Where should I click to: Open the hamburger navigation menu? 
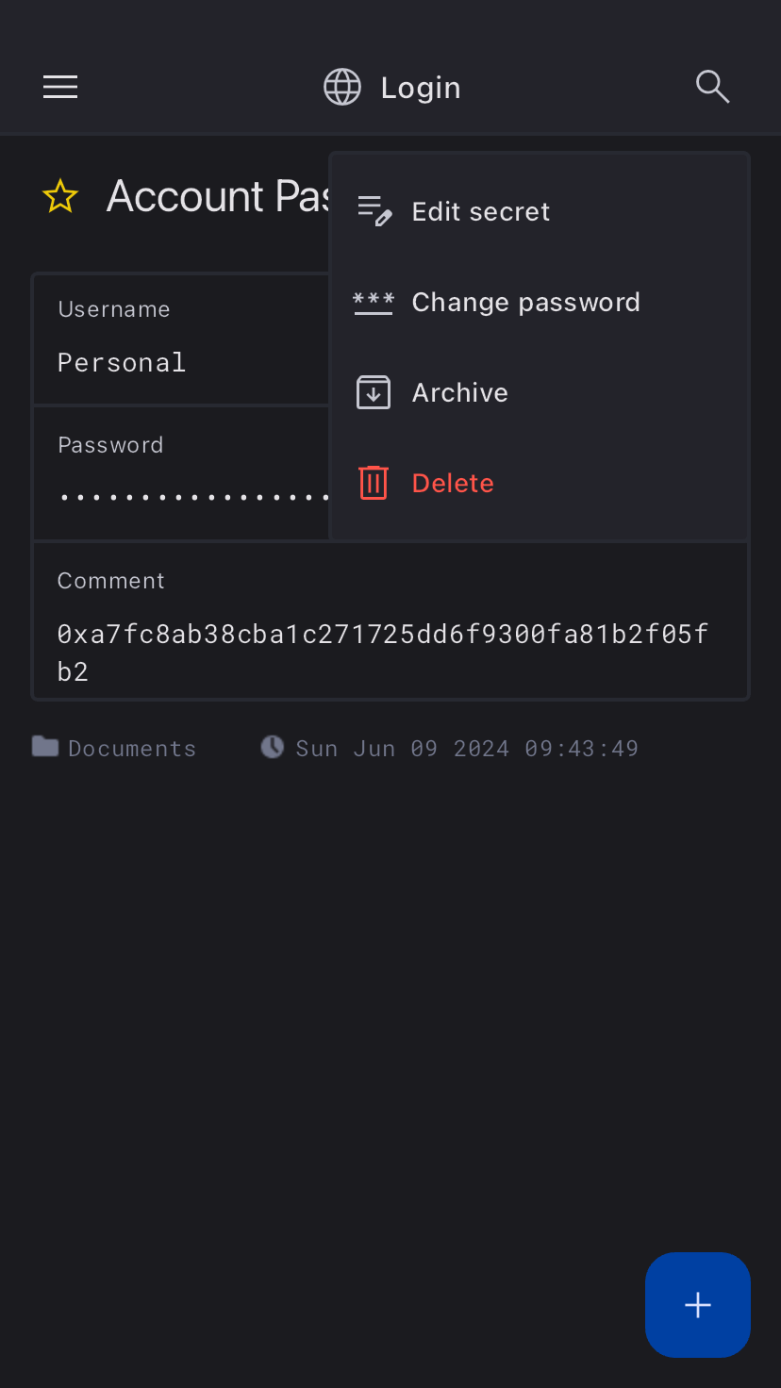pyautogui.click(x=60, y=88)
